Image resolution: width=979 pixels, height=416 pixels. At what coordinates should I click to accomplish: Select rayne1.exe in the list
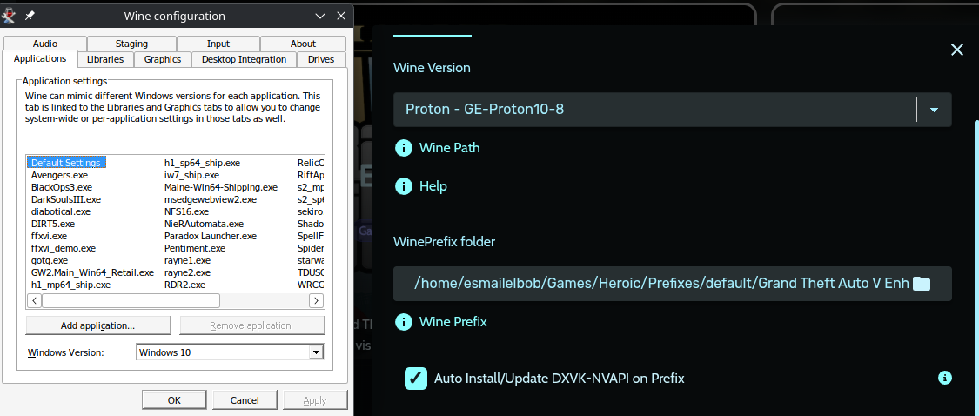[187, 260]
